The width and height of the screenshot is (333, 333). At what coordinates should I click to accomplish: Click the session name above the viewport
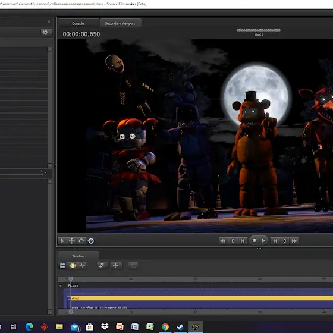click(259, 30)
